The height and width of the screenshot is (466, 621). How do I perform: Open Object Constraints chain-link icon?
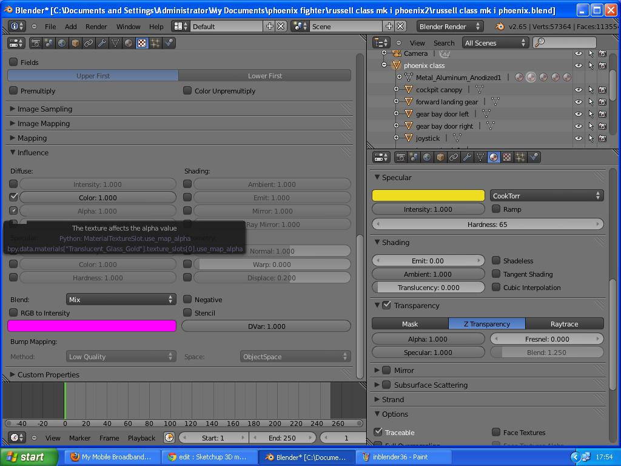[453, 157]
